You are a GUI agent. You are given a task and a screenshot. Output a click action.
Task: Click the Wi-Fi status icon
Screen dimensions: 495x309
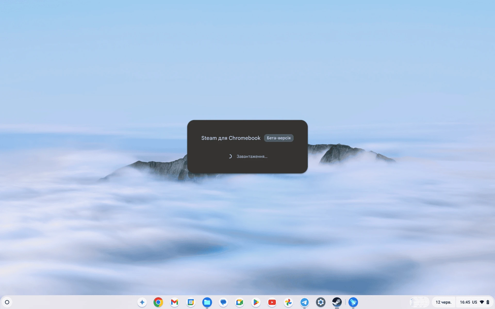pos(482,302)
